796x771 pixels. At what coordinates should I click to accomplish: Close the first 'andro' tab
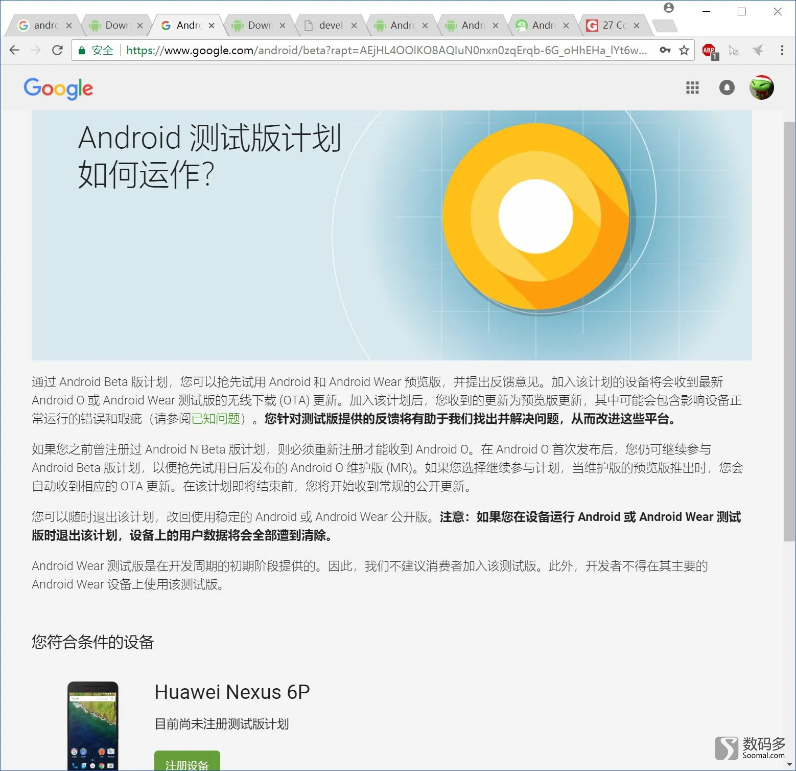coord(69,25)
